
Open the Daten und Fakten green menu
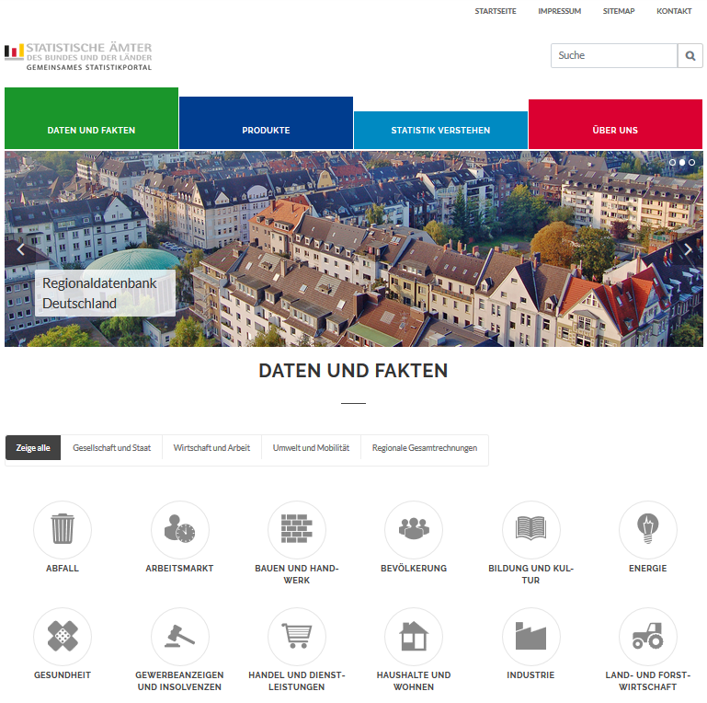pyautogui.click(x=92, y=118)
